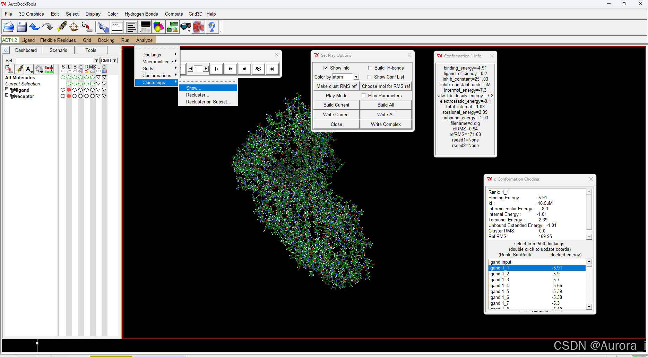648x357 pixels.
Task: Select ligand 1_3 in Conformation Chooser list
Action: (x=537, y=280)
